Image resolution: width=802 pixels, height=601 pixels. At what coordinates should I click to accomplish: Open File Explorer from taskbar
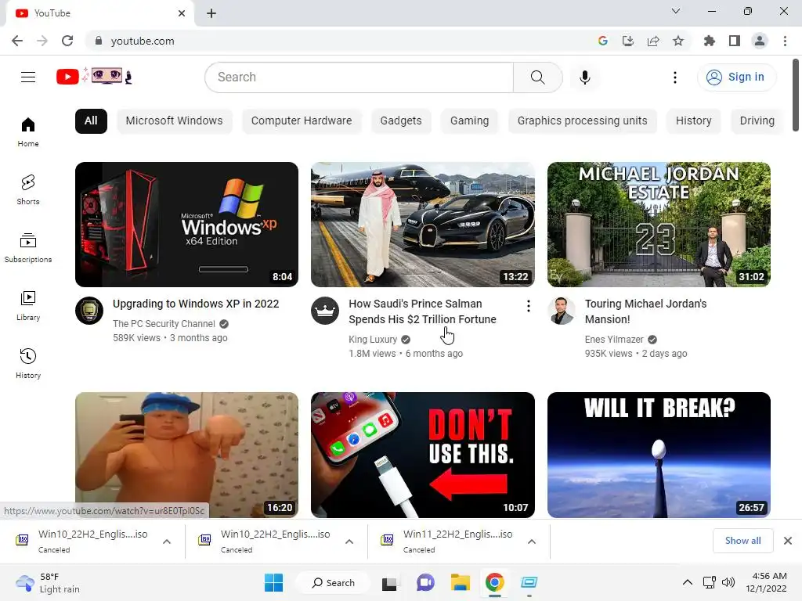pyautogui.click(x=461, y=582)
